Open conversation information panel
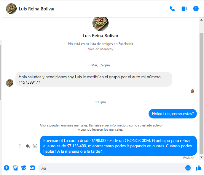The width and height of the screenshot is (204, 175). pos(196,9)
